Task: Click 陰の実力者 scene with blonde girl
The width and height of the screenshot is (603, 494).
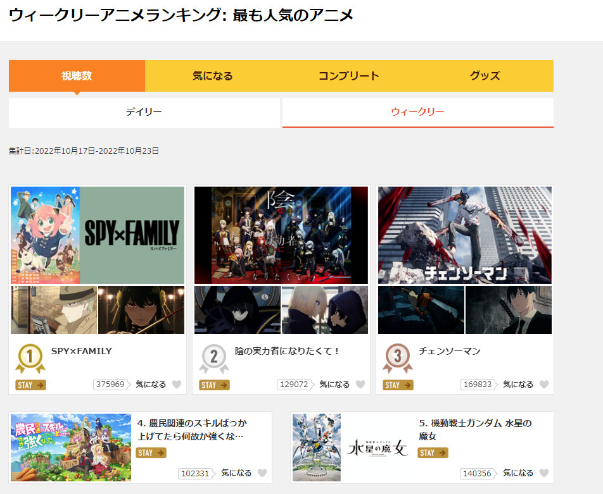Action: point(325,310)
